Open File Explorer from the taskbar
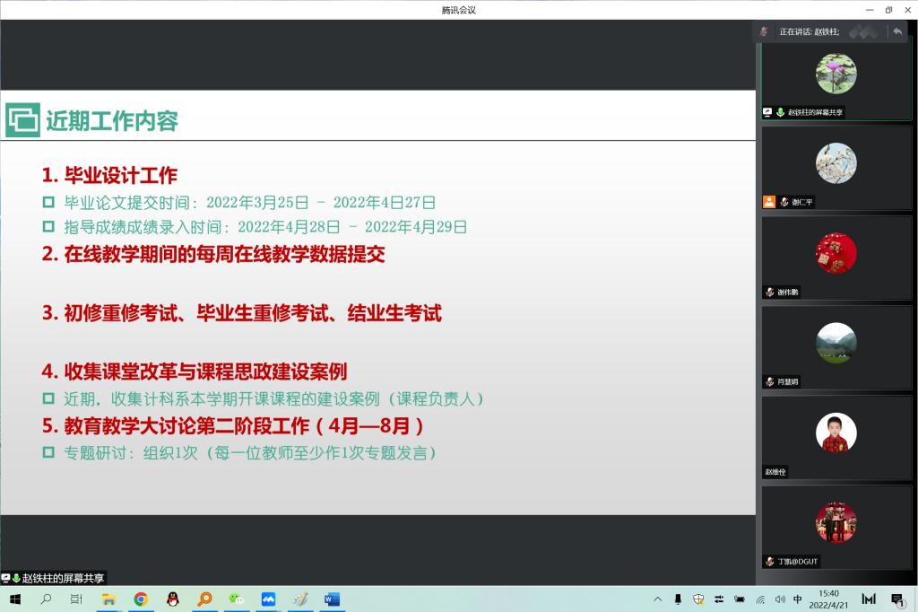 (108, 599)
